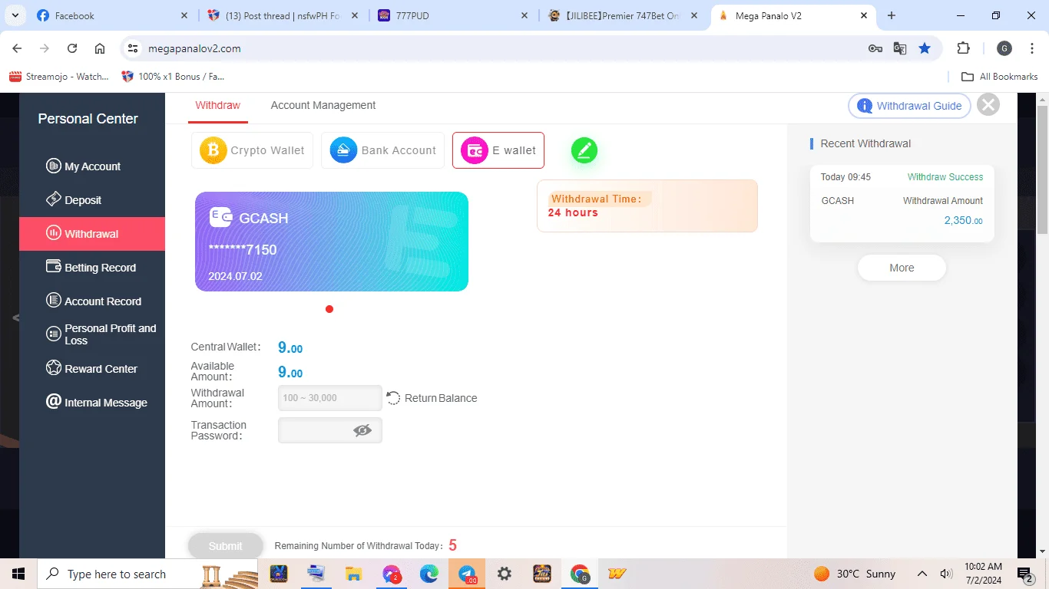Open Reward Center in the sidebar
This screenshot has width=1049, height=589.
92,369
